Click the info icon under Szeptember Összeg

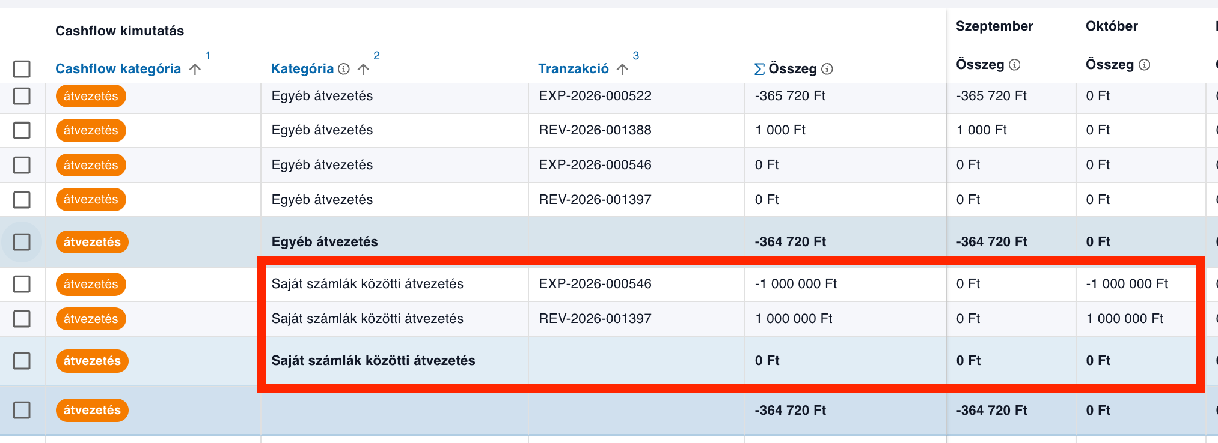(x=1015, y=65)
